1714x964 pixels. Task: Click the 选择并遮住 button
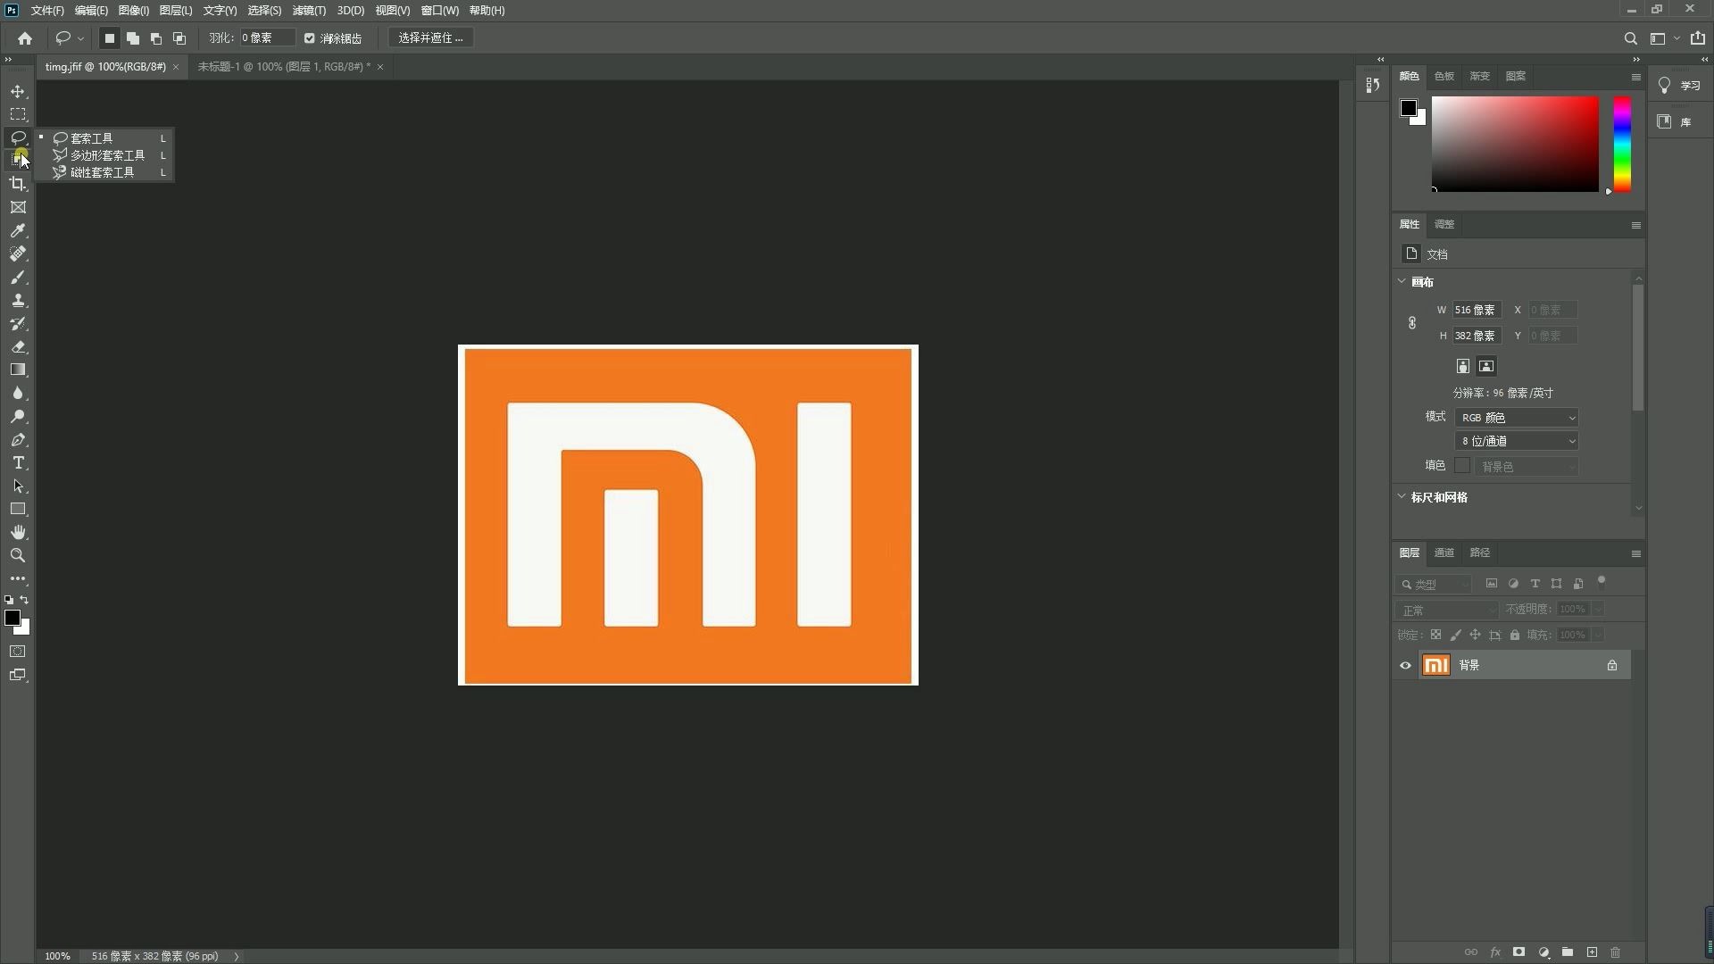coord(430,38)
